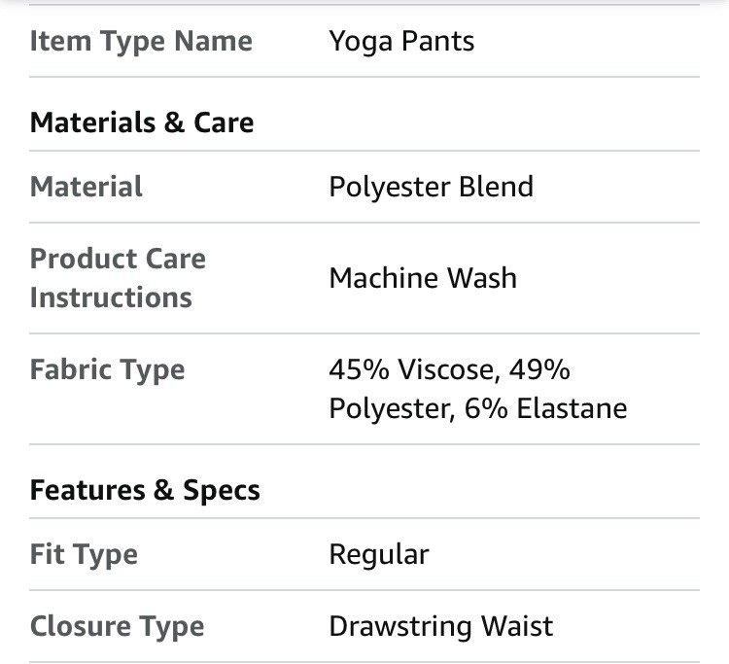Click the word Waist in Closure value

coord(521,626)
